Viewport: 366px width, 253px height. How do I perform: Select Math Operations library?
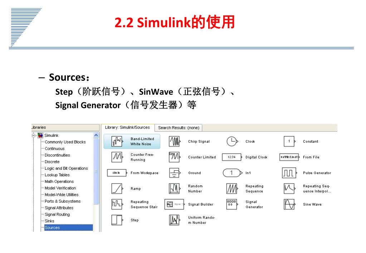point(59,182)
